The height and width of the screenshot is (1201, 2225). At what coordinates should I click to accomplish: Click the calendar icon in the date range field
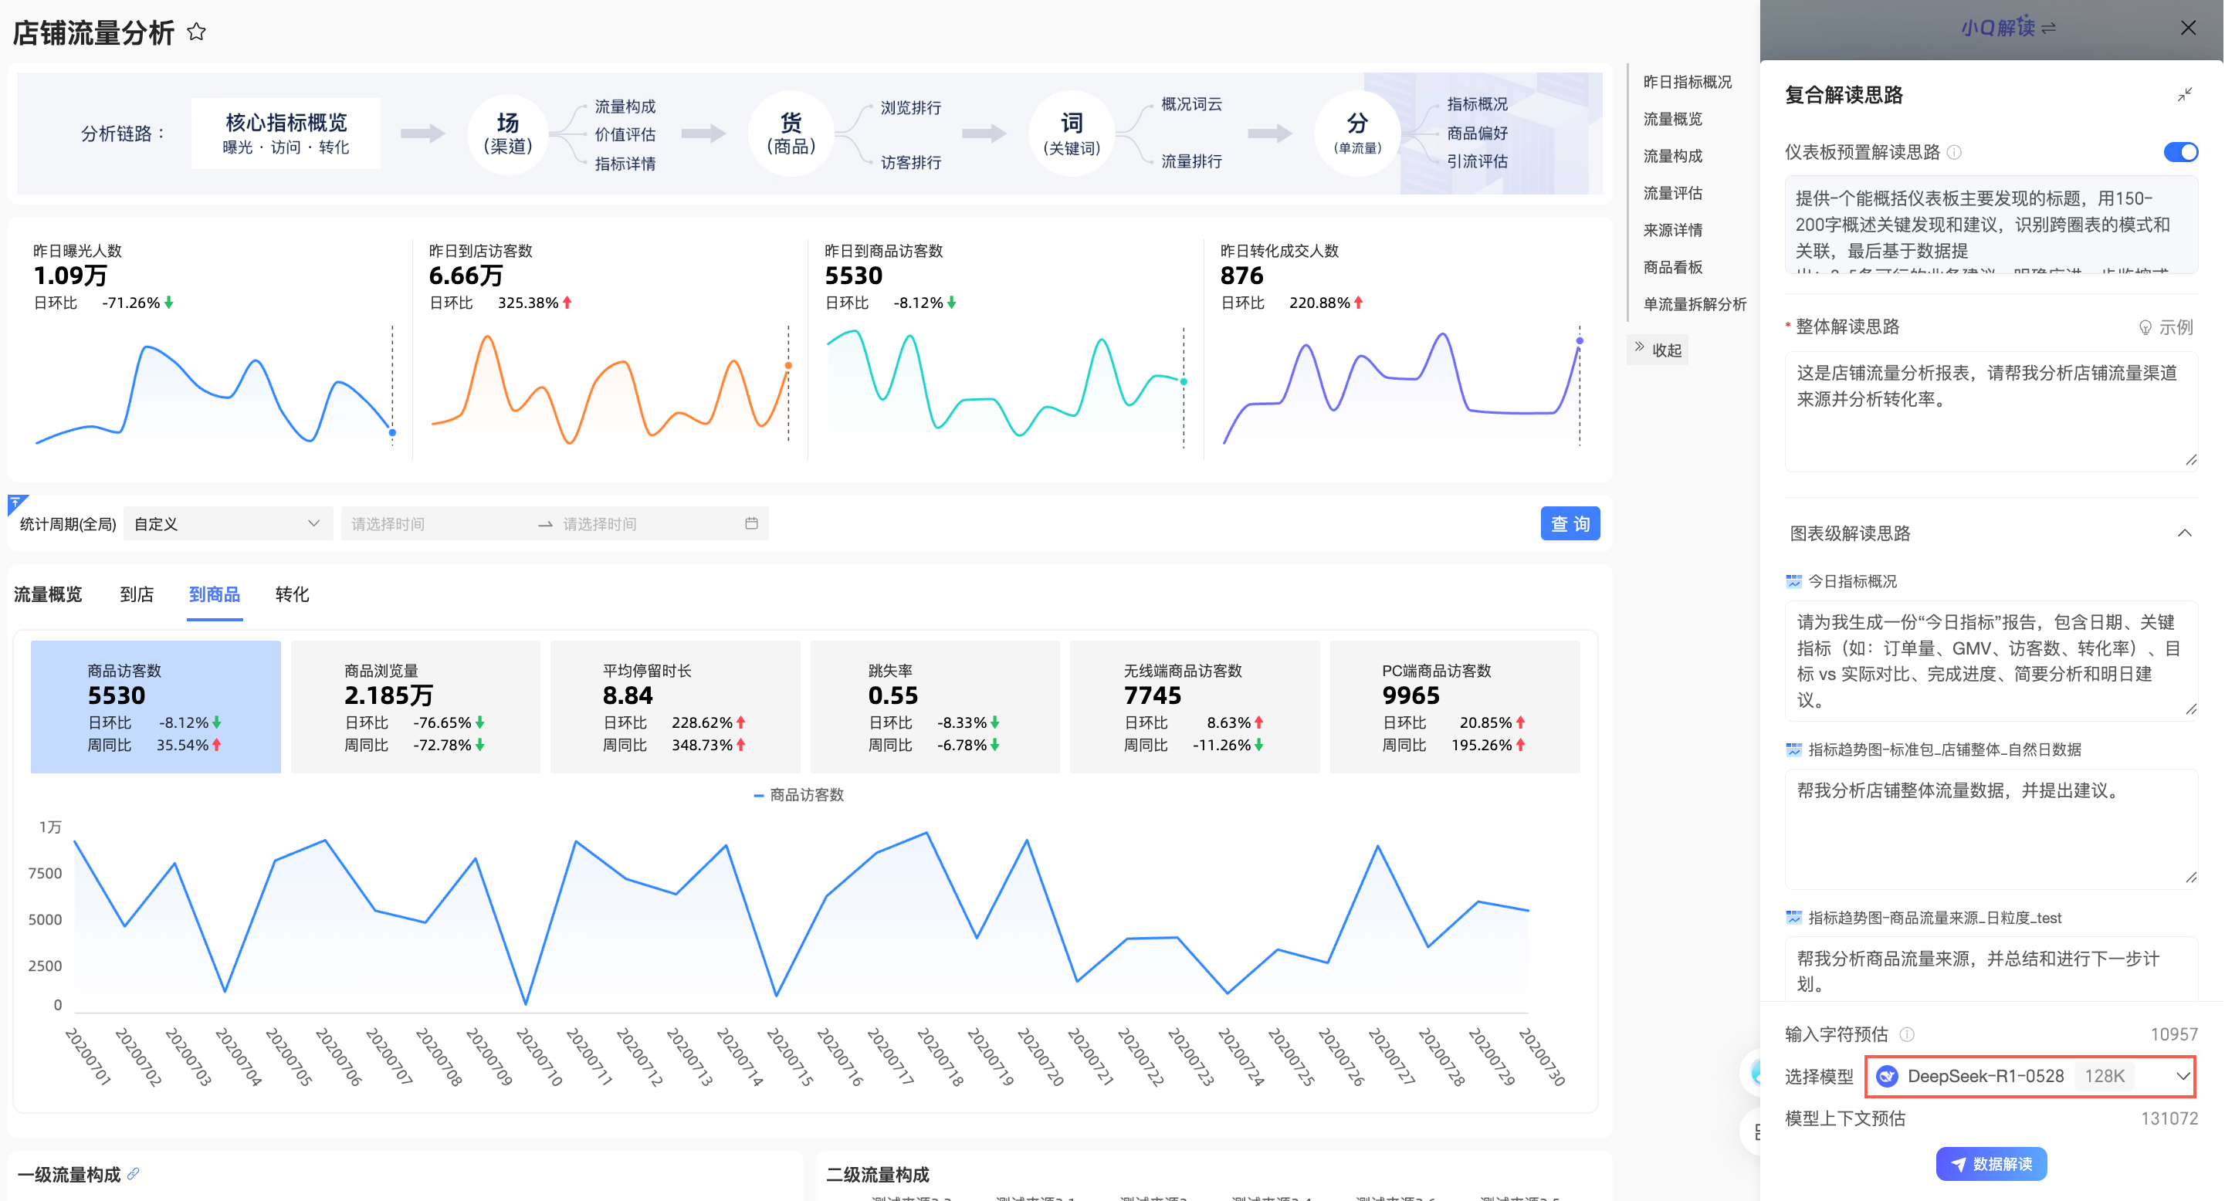click(x=750, y=523)
